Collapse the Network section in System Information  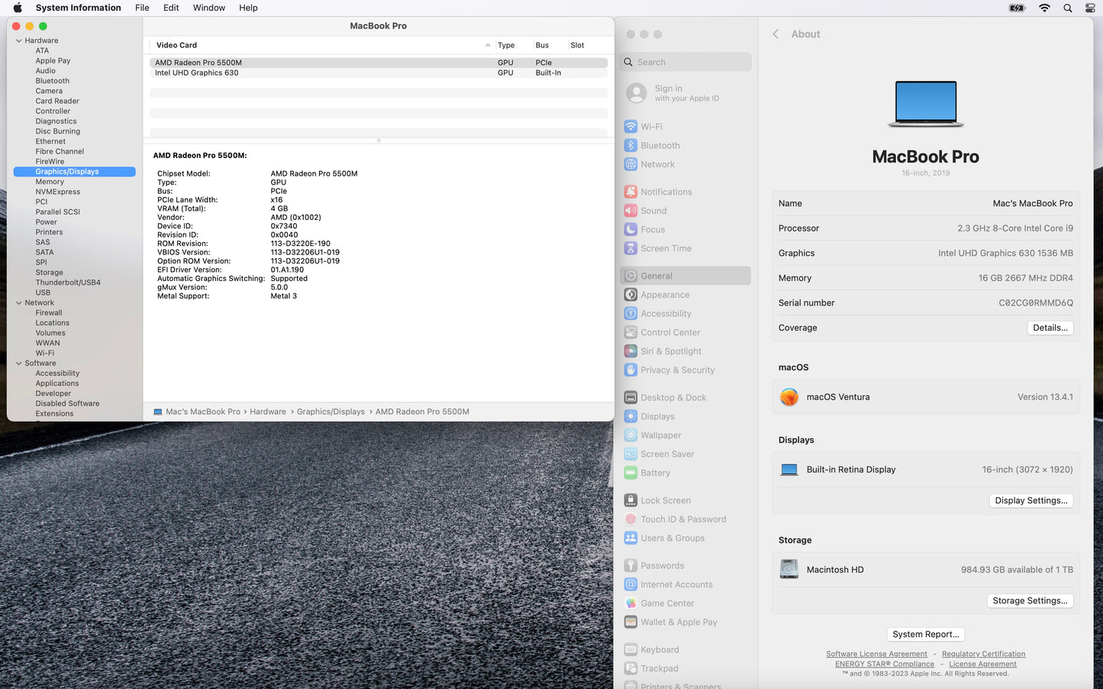click(x=18, y=303)
